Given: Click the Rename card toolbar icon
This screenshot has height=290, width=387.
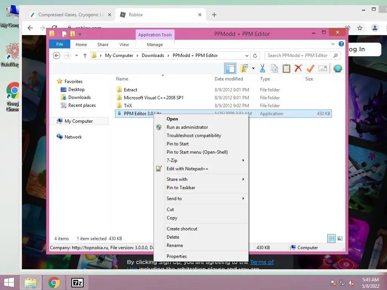Looking at the screenshot, I should click(x=323, y=68).
